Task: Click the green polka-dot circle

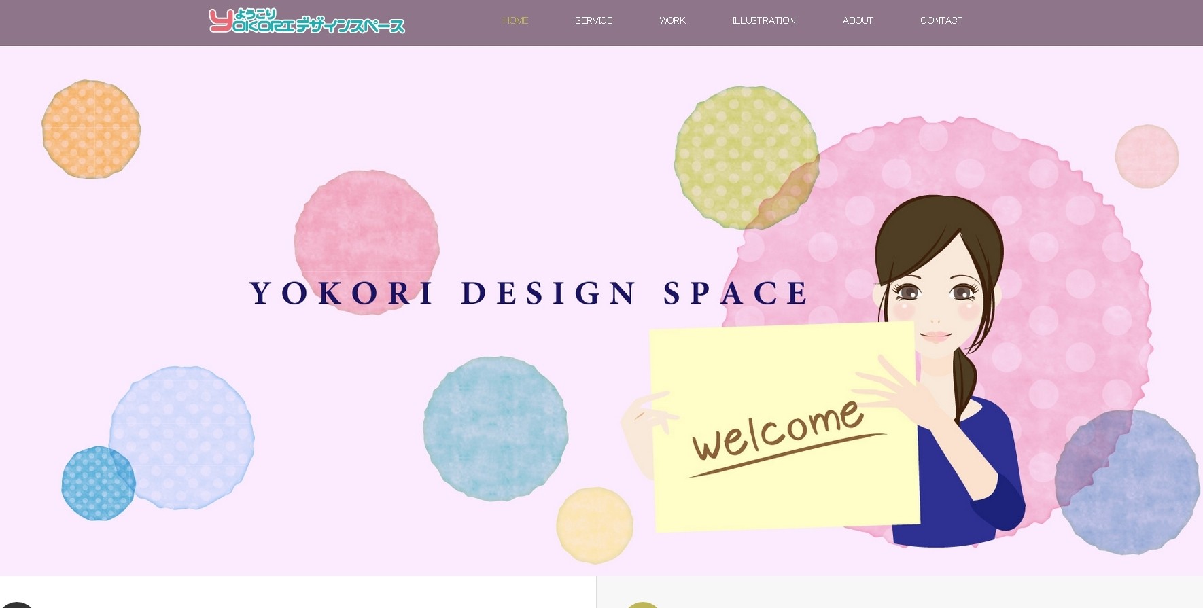Action: coord(746,158)
